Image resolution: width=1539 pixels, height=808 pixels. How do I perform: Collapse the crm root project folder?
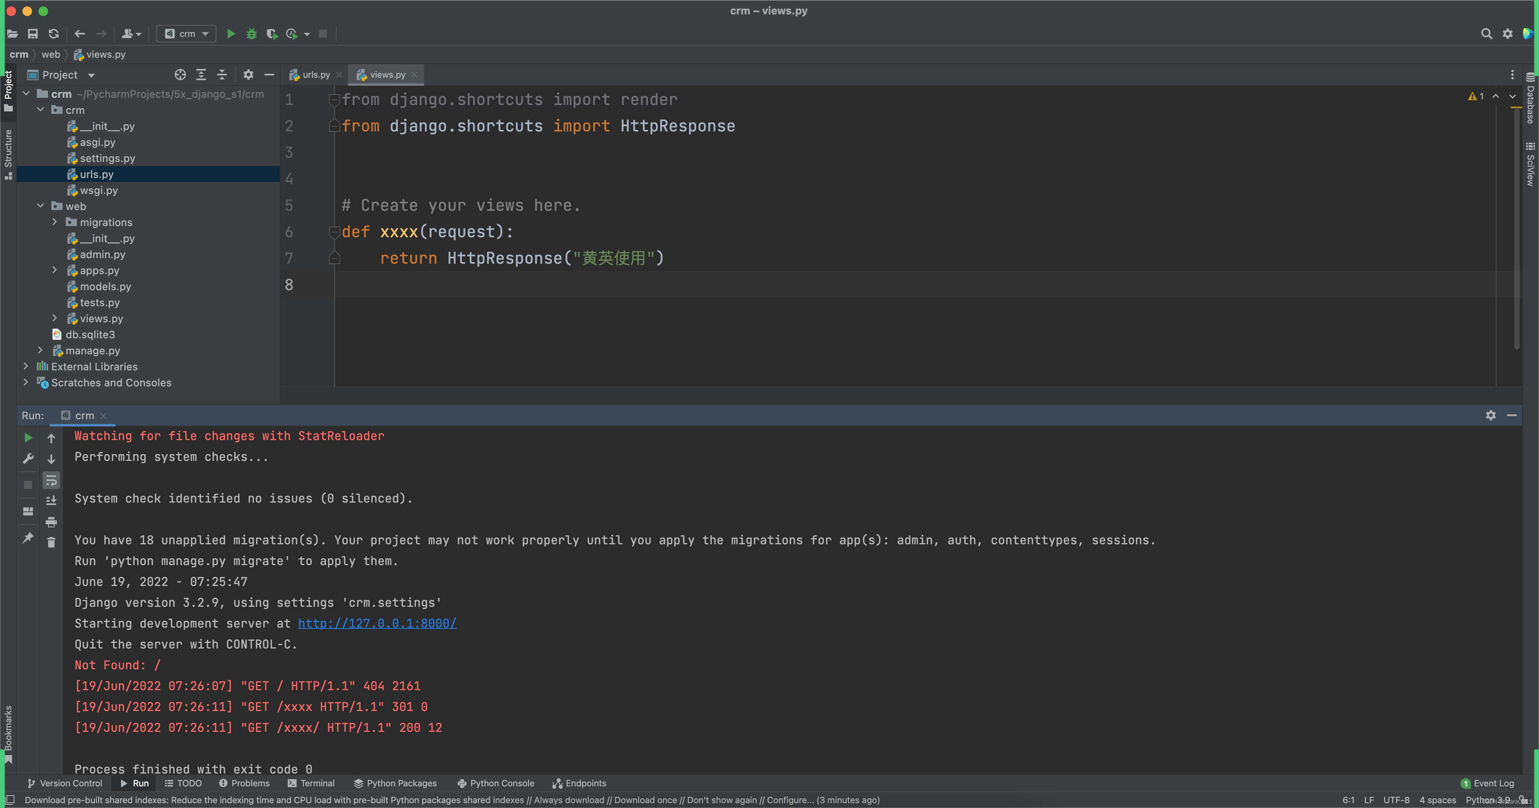[26, 94]
